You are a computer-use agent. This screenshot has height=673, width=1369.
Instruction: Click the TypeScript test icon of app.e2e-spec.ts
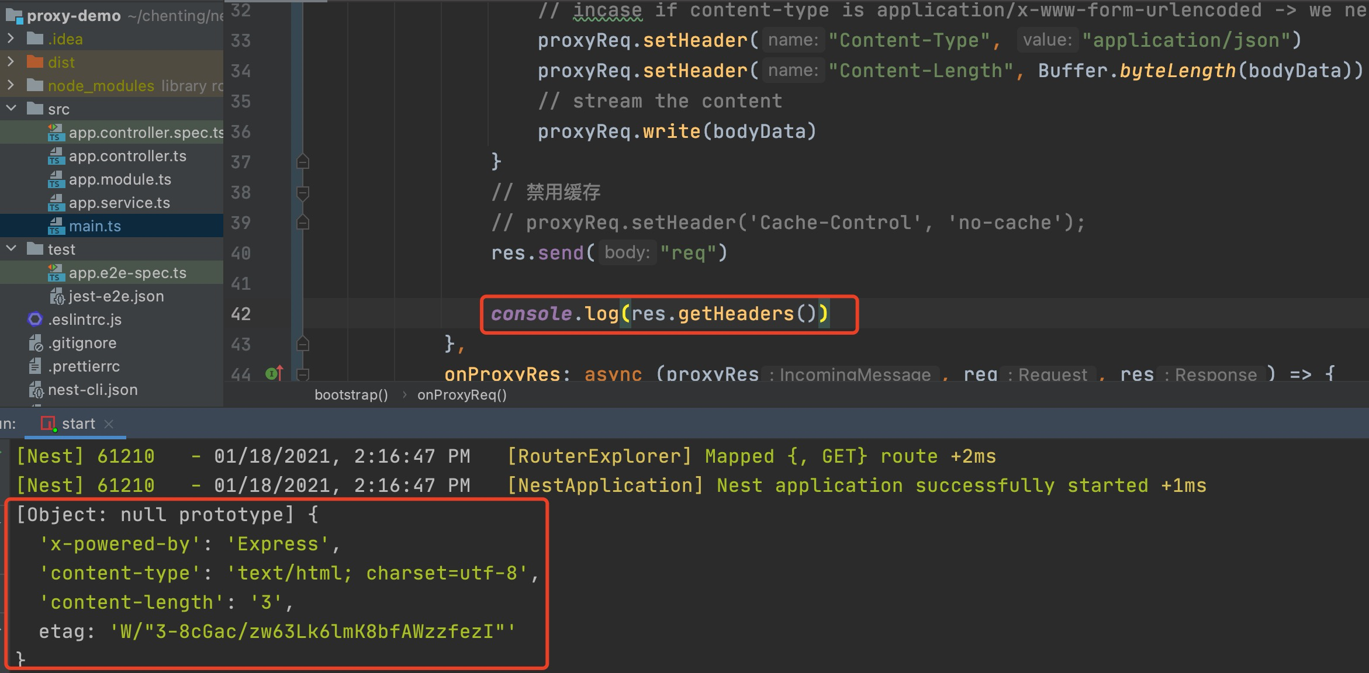[x=56, y=273]
